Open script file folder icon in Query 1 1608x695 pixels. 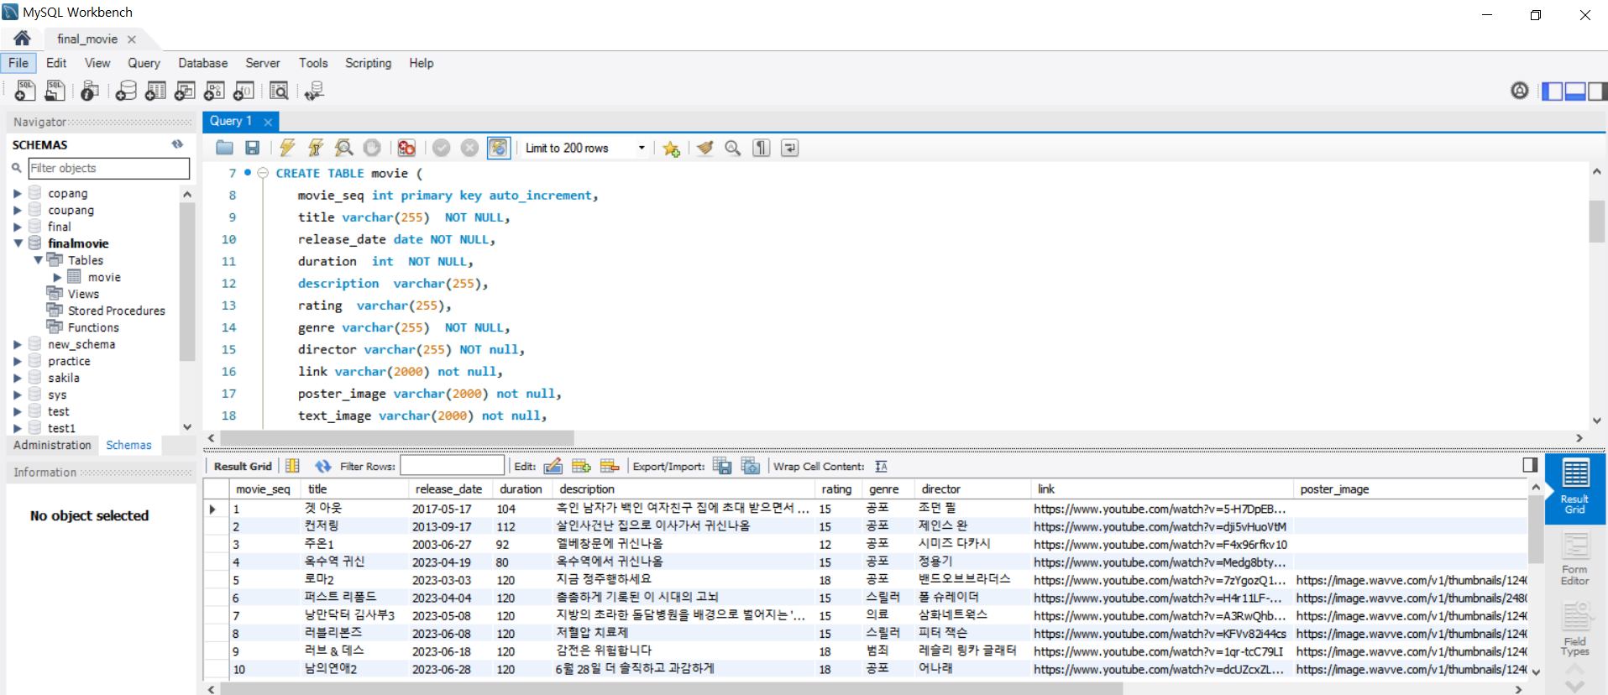coord(224,148)
